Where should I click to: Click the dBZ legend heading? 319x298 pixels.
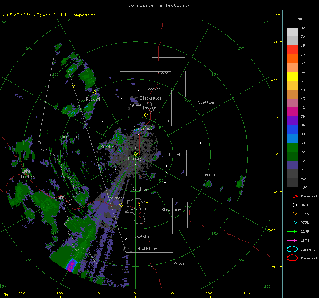point(301,19)
